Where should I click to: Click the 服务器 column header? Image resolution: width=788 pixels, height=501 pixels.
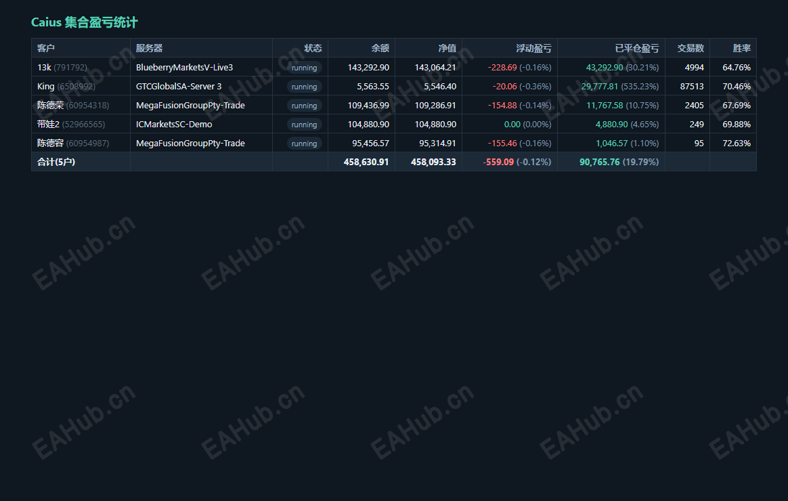click(x=149, y=48)
